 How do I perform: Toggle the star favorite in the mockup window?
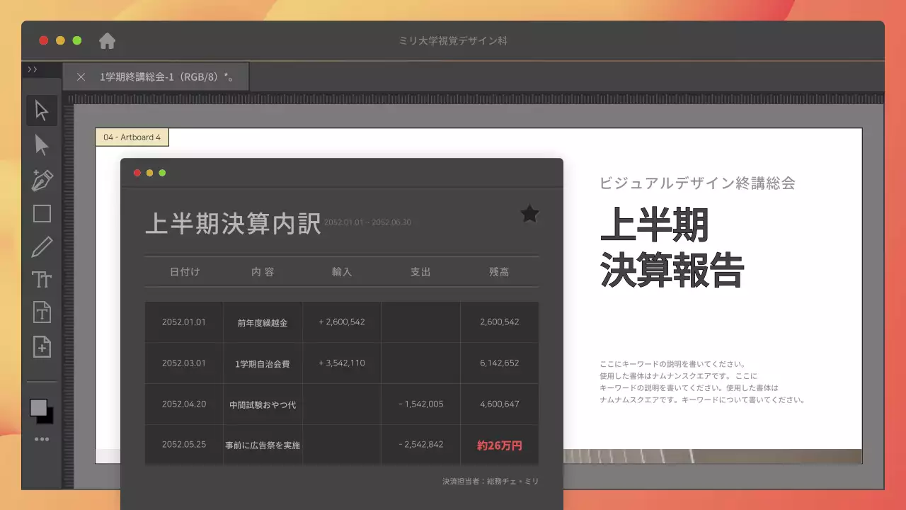529,214
